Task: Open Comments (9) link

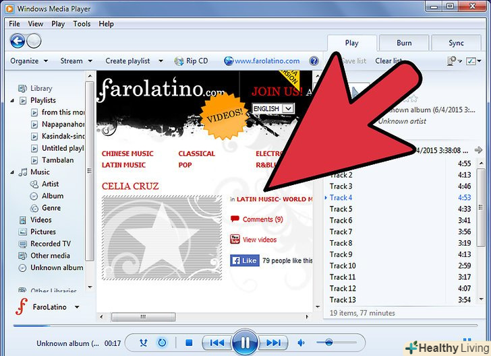Action: pyautogui.click(x=262, y=219)
